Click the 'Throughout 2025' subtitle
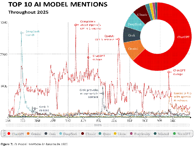Screen dimensions: 194x146 pyautogui.click(x=28, y=12)
